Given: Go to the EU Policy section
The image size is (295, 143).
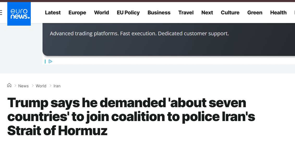Looking at the screenshot, I should tap(128, 13).
